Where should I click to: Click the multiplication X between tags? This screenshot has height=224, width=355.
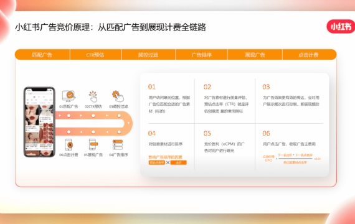click(168, 162)
